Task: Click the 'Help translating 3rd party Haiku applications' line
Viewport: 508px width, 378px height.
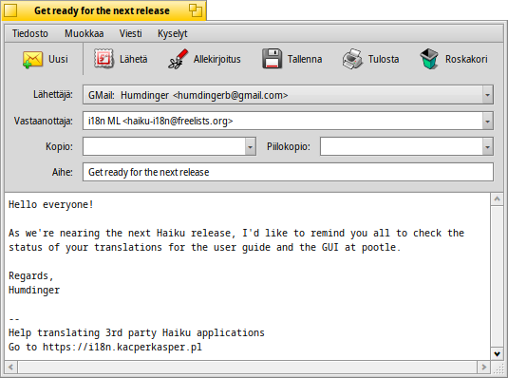Action: [x=137, y=332]
